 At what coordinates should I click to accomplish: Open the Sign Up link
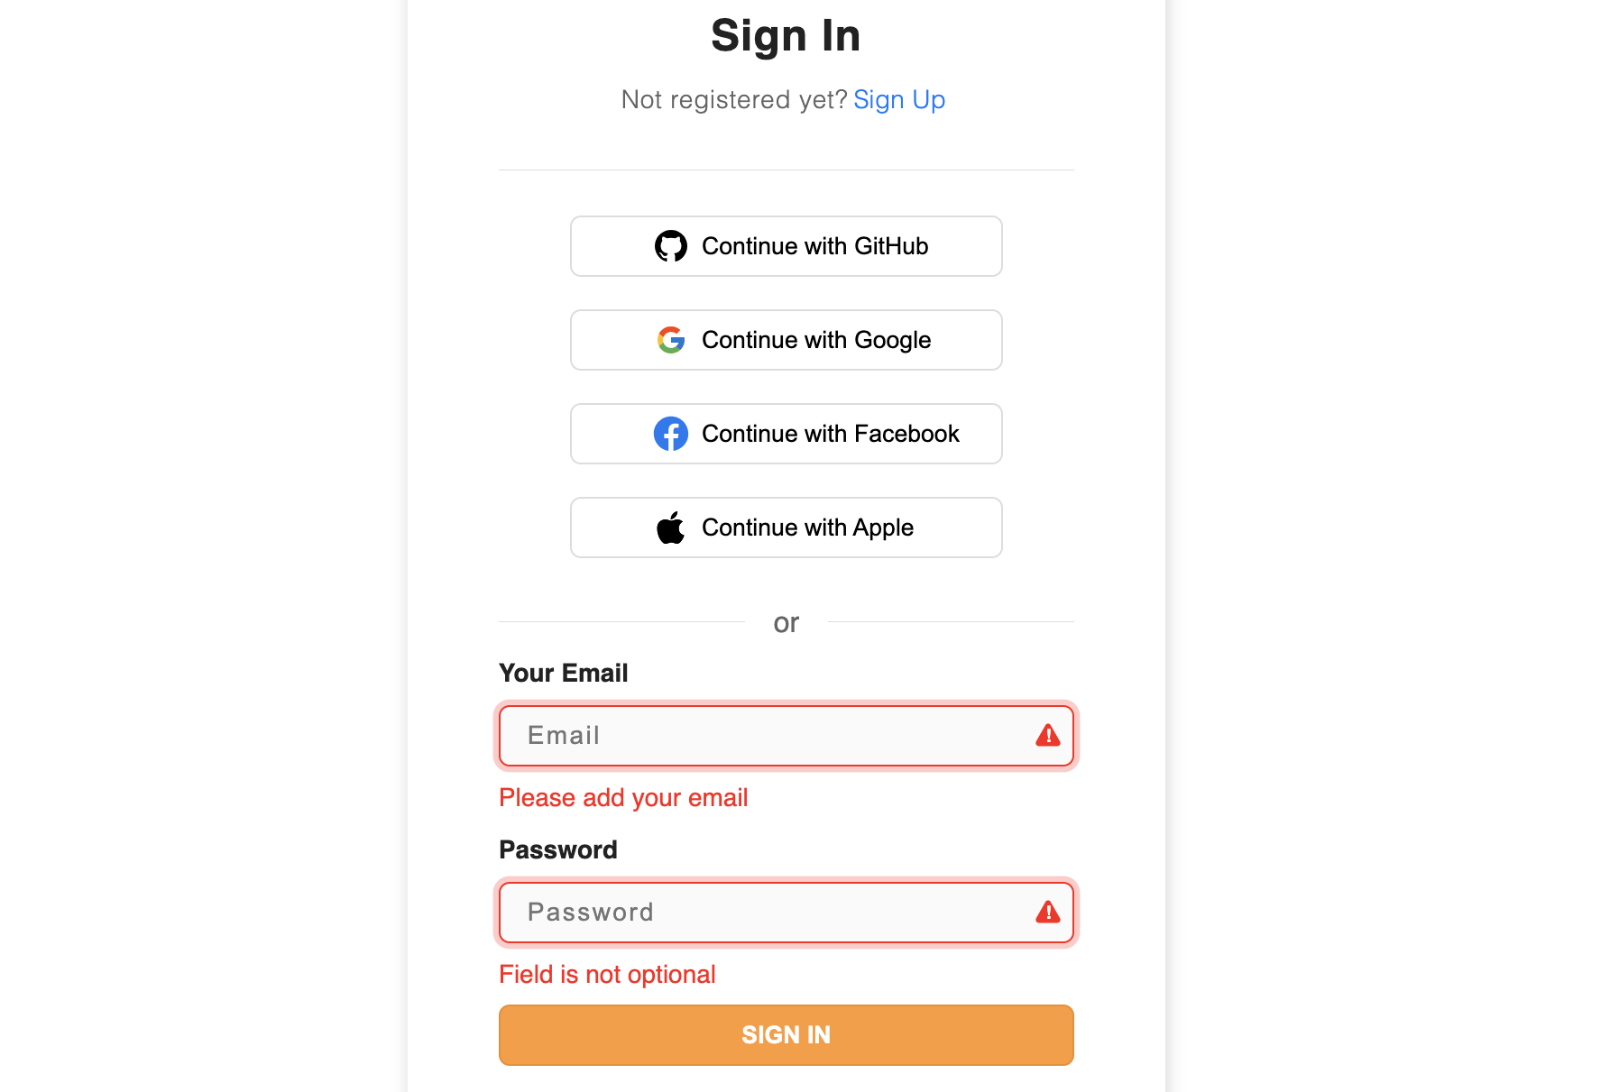click(x=898, y=99)
